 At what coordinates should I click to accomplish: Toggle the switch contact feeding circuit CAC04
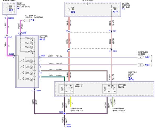click(x=22, y=60)
